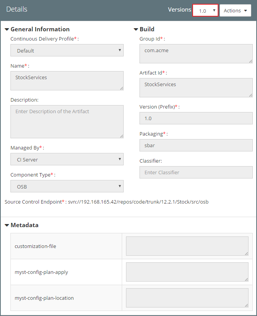Collapse the General Information section
The image size is (257, 316).
click(7, 29)
